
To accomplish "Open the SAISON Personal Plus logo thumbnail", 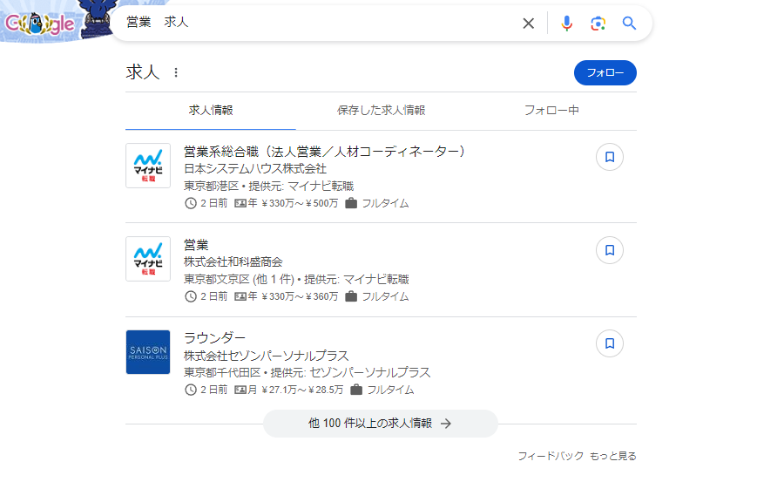I will pos(148,352).
